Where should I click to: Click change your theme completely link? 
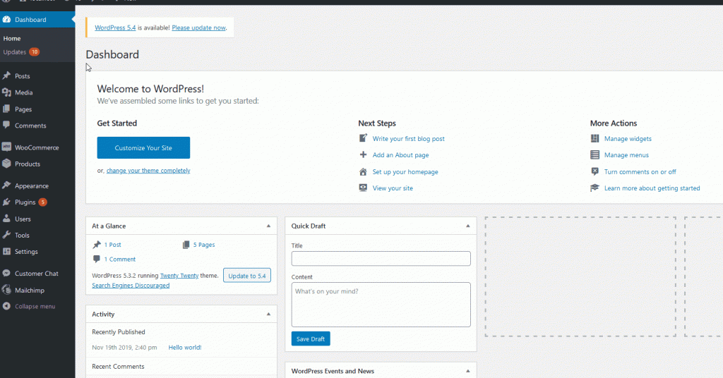[x=148, y=171]
